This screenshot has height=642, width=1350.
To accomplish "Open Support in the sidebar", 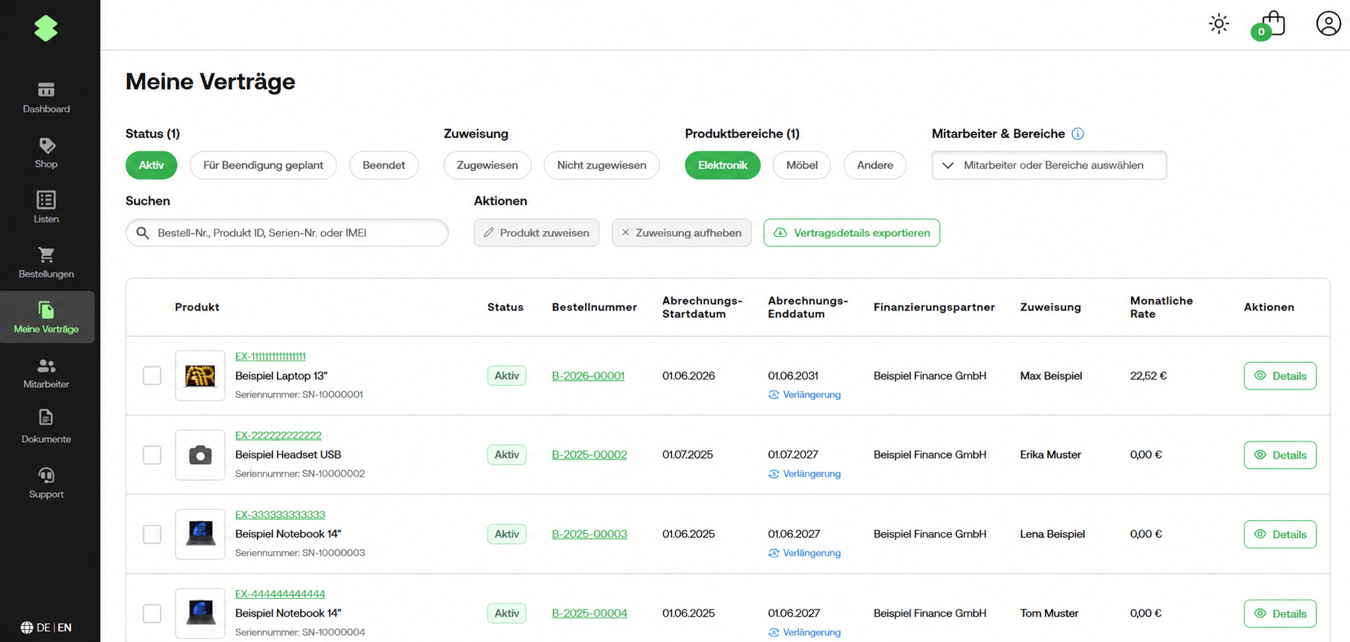I will tap(46, 483).
